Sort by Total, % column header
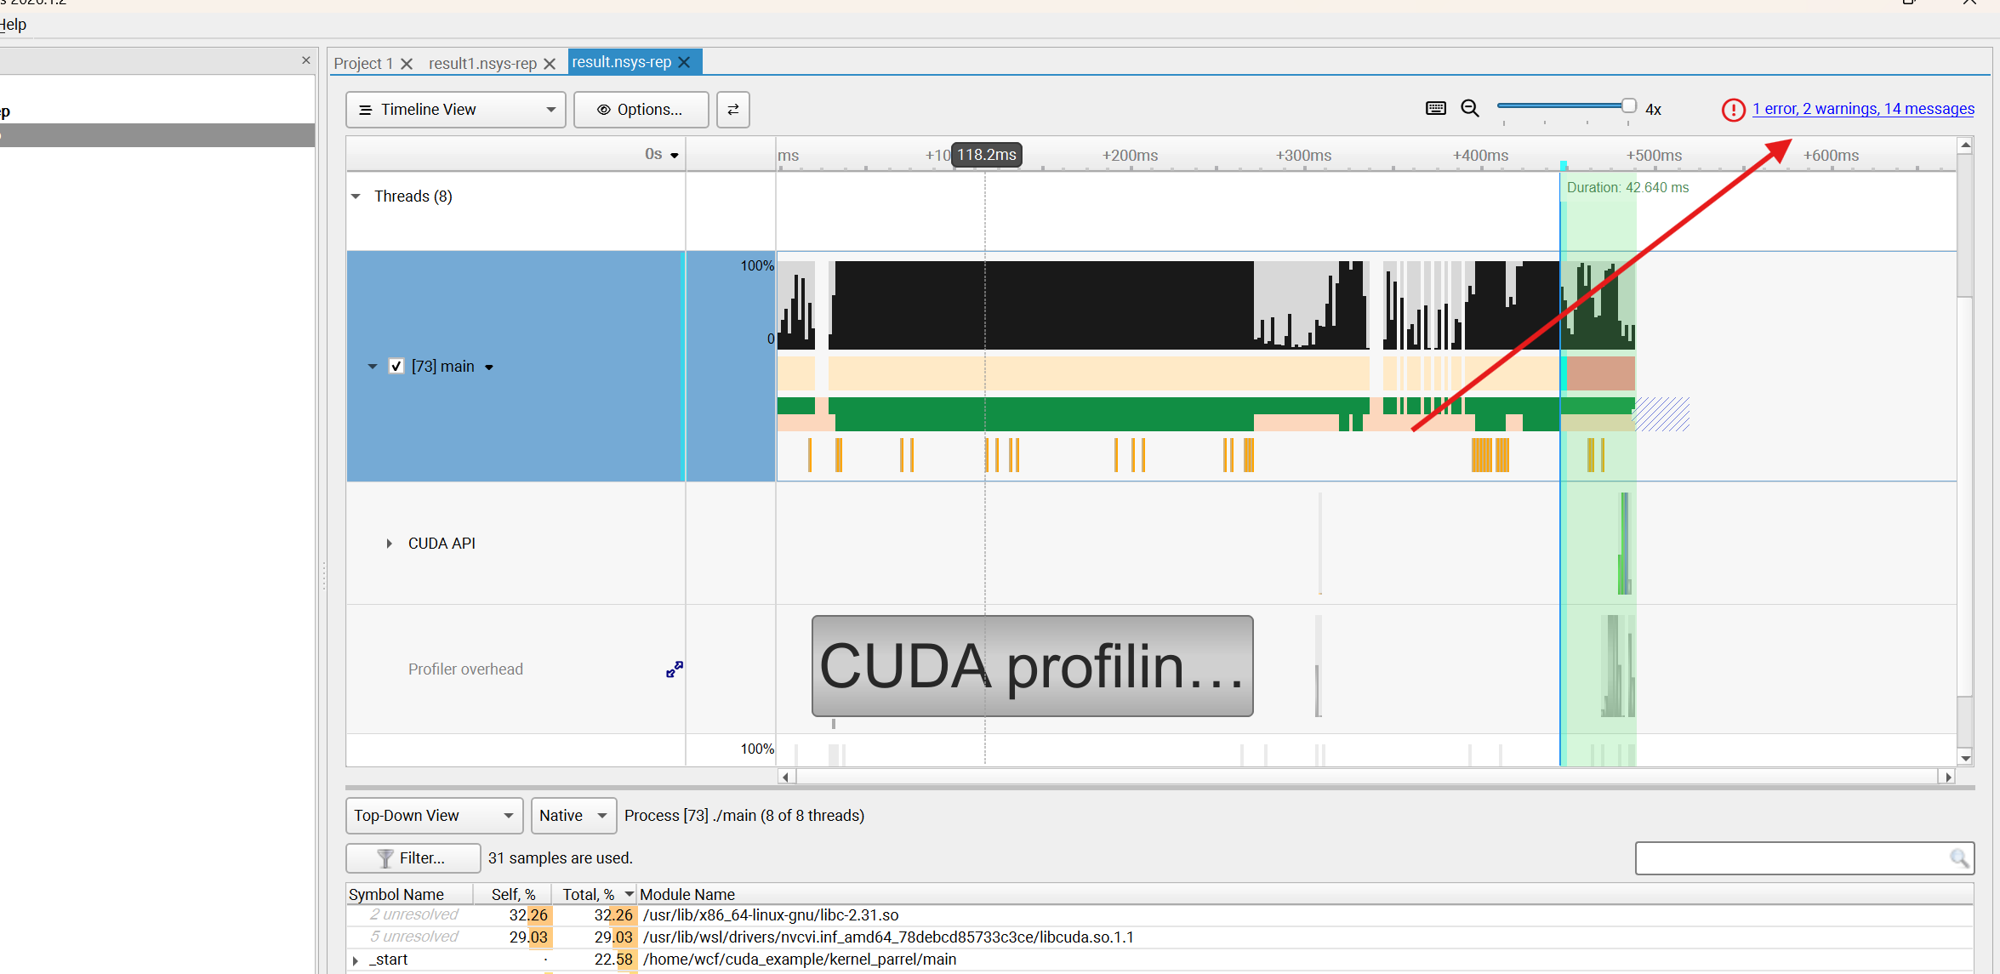 point(594,894)
